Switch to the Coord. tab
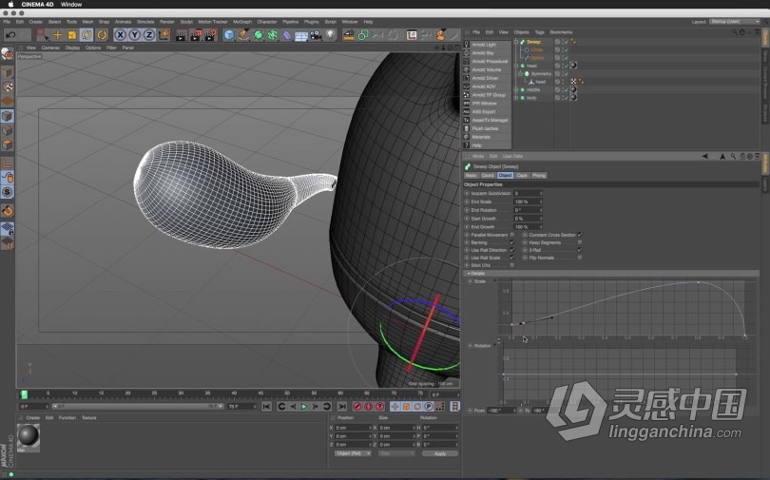Viewport: 770px width, 480px height. (488, 175)
